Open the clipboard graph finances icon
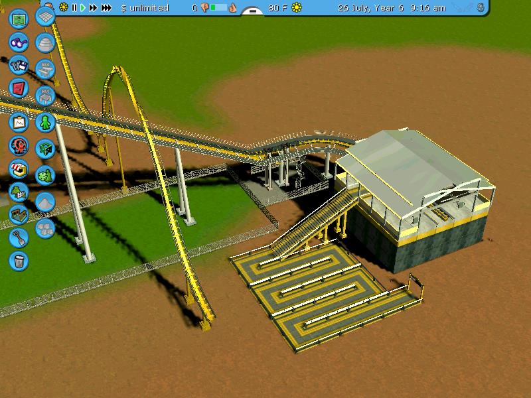The image size is (531, 398). pos(19,122)
